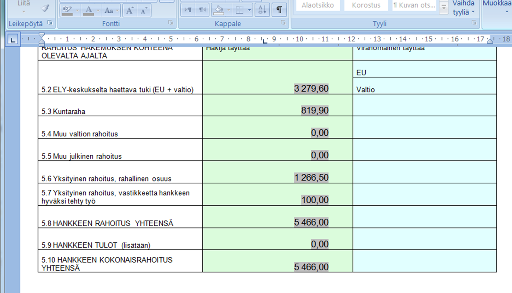
Task: Sort content with the A-Z sort icon
Action: point(262,10)
